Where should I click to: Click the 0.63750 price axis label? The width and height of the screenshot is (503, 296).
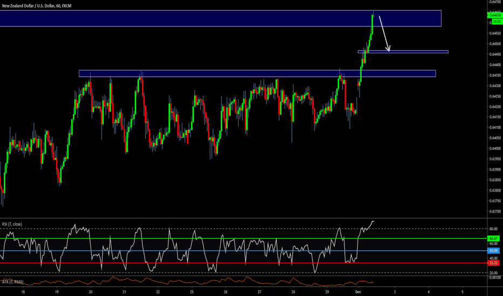[495, 201]
